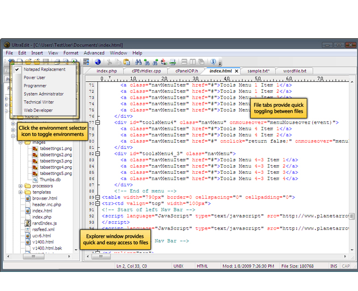Select Programmer environment
The width and height of the screenshot is (358, 291).
tap(35, 86)
